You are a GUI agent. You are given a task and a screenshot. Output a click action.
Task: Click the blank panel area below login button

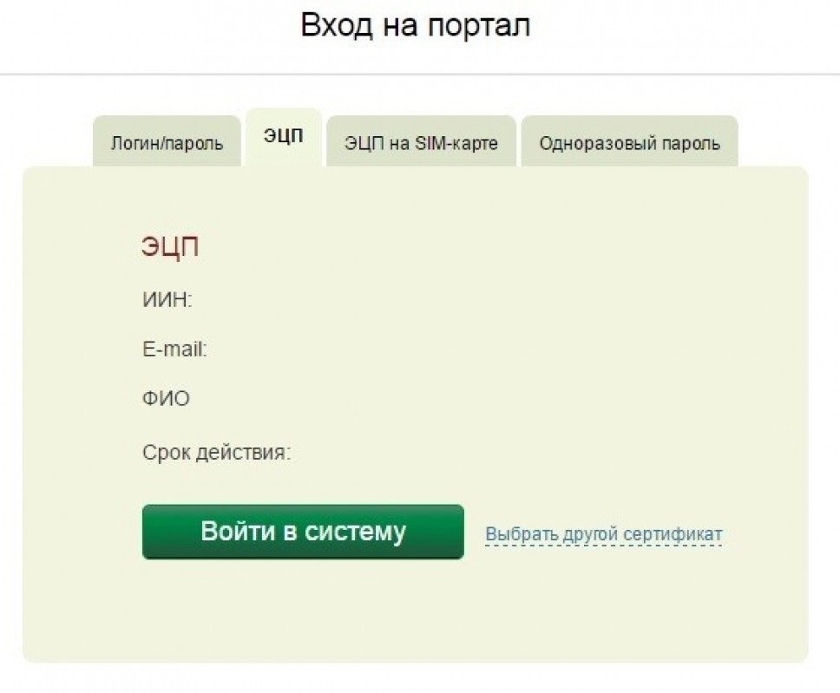tap(415, 611)
